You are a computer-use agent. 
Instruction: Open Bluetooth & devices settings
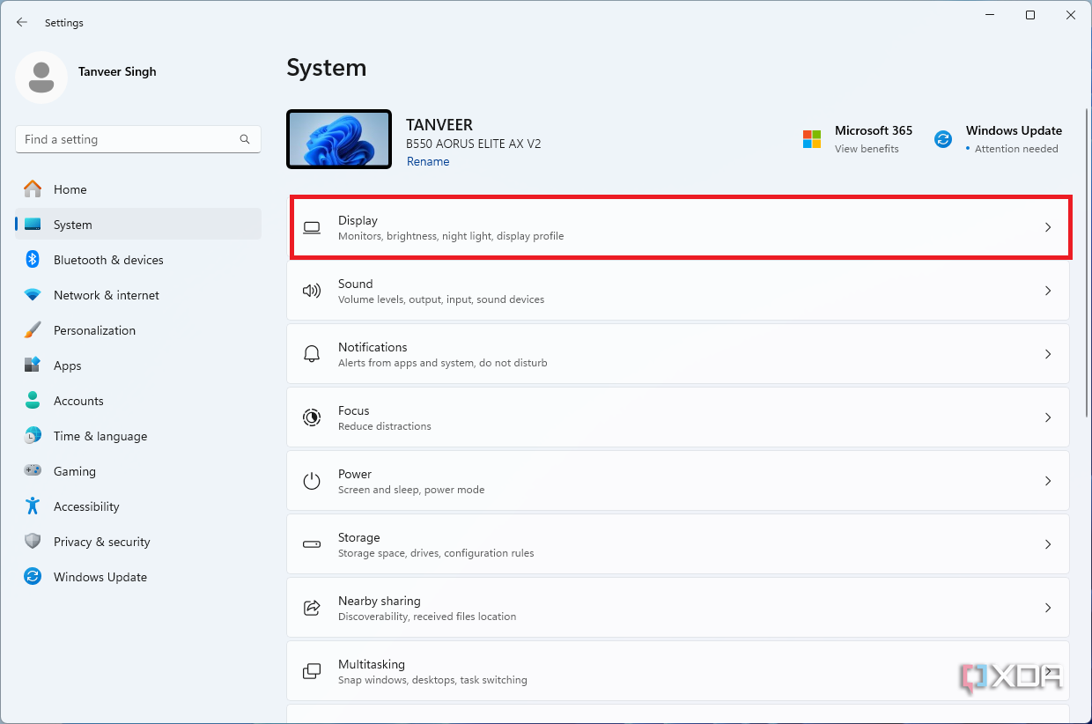pyautogui.click(x=108, y=260)
